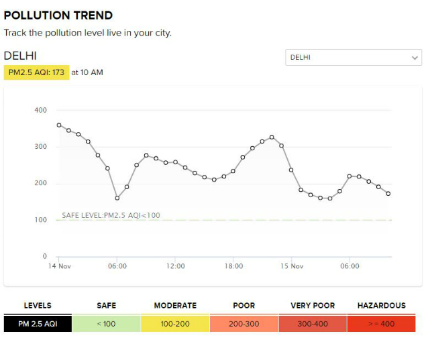Click the chevron arrow in city selector
This screenshot has width=426, height=344.
pyautogui.click(x=415, y=58)
